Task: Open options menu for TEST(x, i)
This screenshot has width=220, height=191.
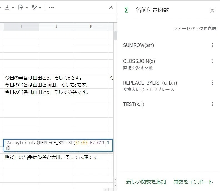Action: pos(212,104)
